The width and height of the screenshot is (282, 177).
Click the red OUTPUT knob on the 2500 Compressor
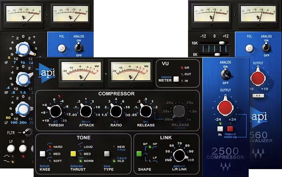click(225, 108)
